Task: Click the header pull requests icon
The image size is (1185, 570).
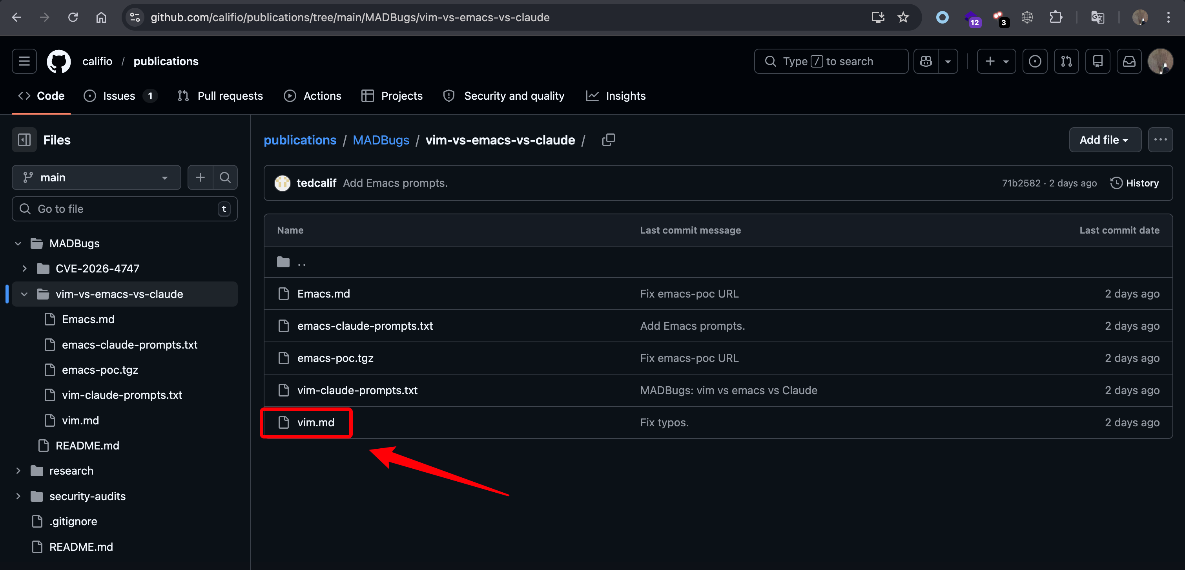Action: 1066,61
